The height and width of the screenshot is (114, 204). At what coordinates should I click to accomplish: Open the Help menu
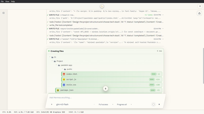pos(13,2)
